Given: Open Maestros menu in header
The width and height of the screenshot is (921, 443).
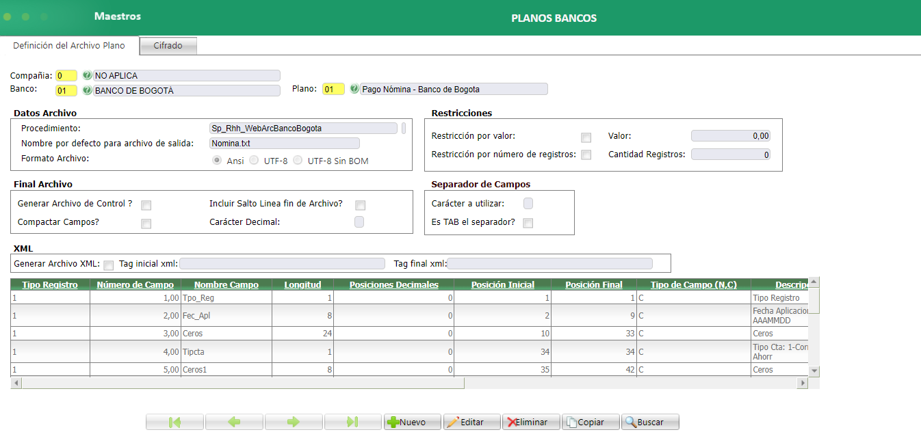Looking at the screenshot, I should pyautogui.click(x=118, y=16).
